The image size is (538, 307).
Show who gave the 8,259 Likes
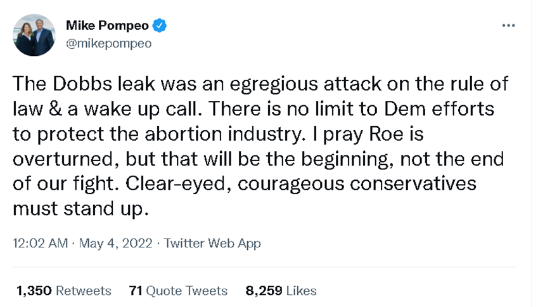pyautogui.click(x=281, y=291)
